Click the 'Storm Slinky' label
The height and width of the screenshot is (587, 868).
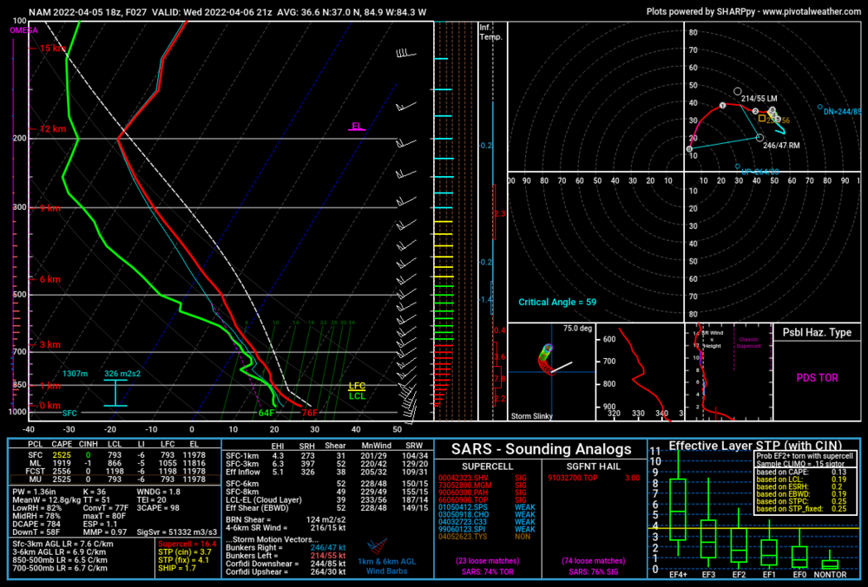click(531, 416)
